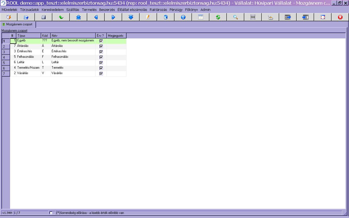Click the 'Egyéb, nem besorolt mozgásnem' name cell

(73, 41)
